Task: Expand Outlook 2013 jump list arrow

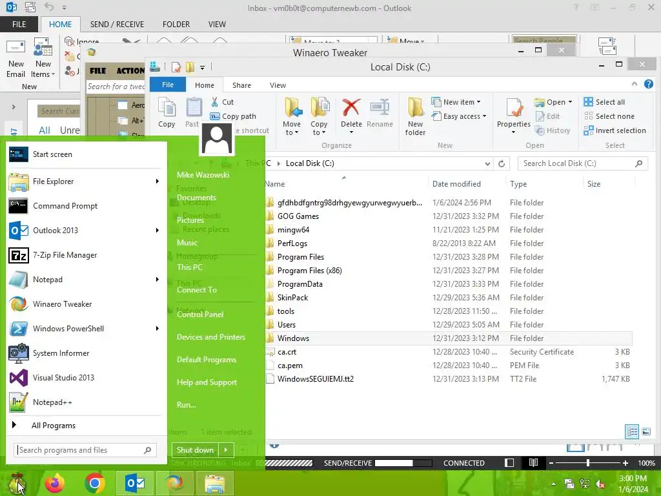Action: click(x=158, y=231)
